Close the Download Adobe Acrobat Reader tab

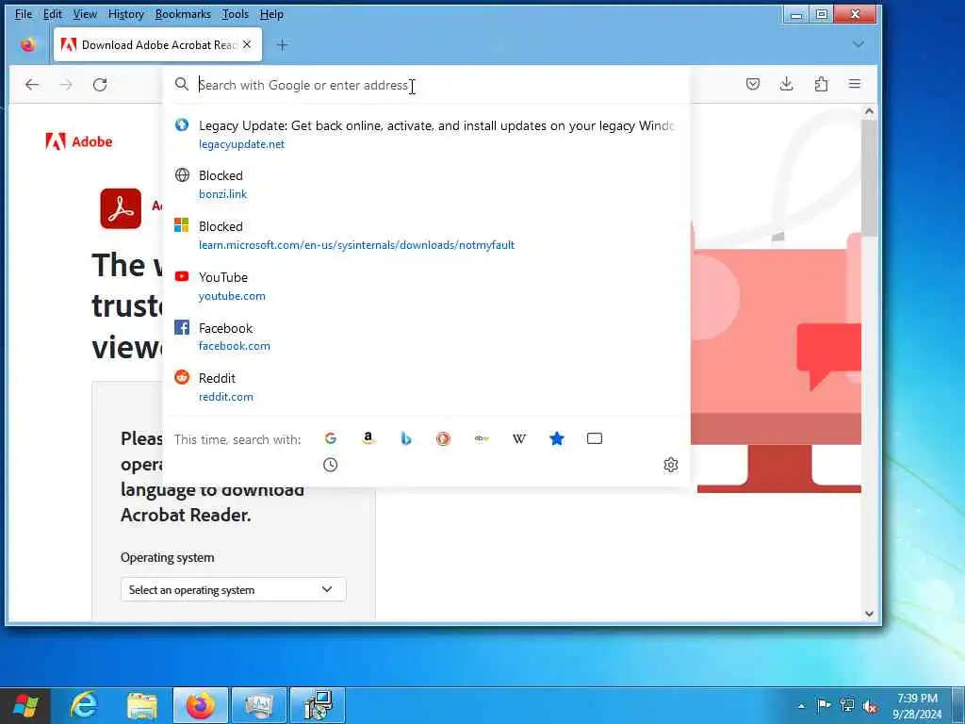(x=247, y=44)
